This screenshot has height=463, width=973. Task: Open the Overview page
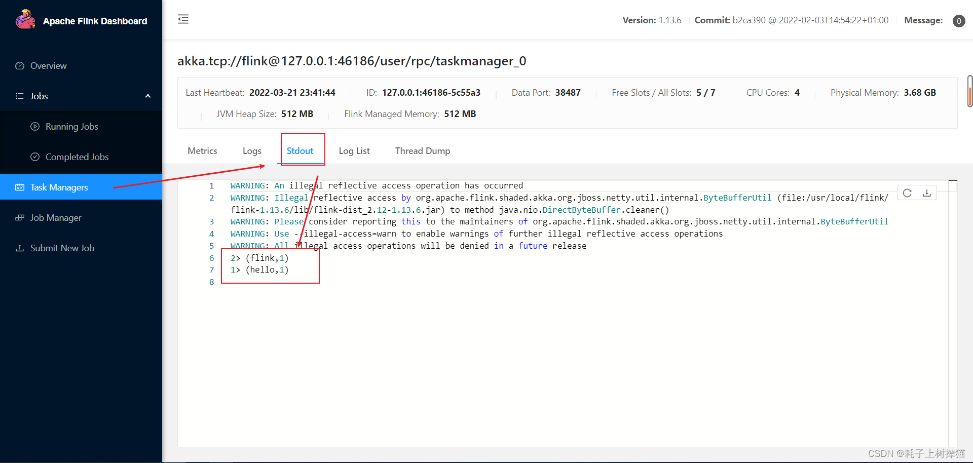point(81,66)
